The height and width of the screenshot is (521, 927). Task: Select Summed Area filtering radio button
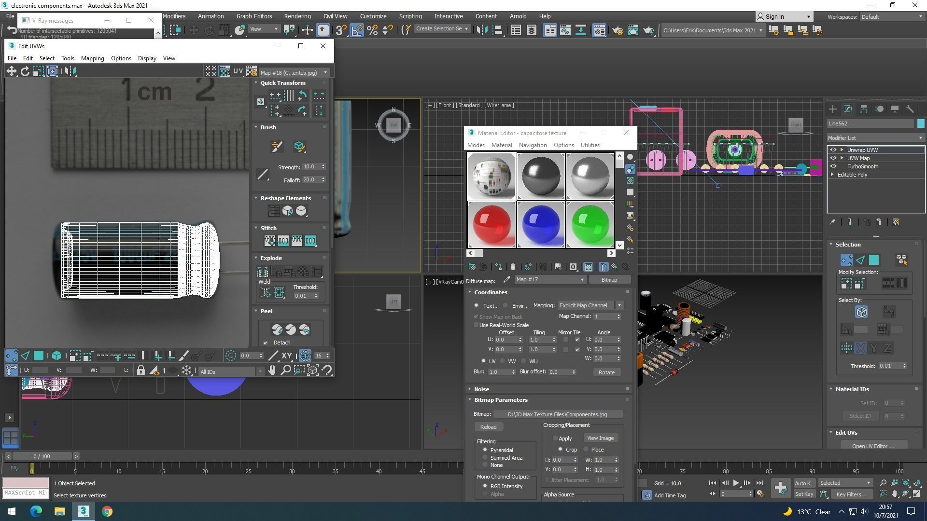click(485, 457)
